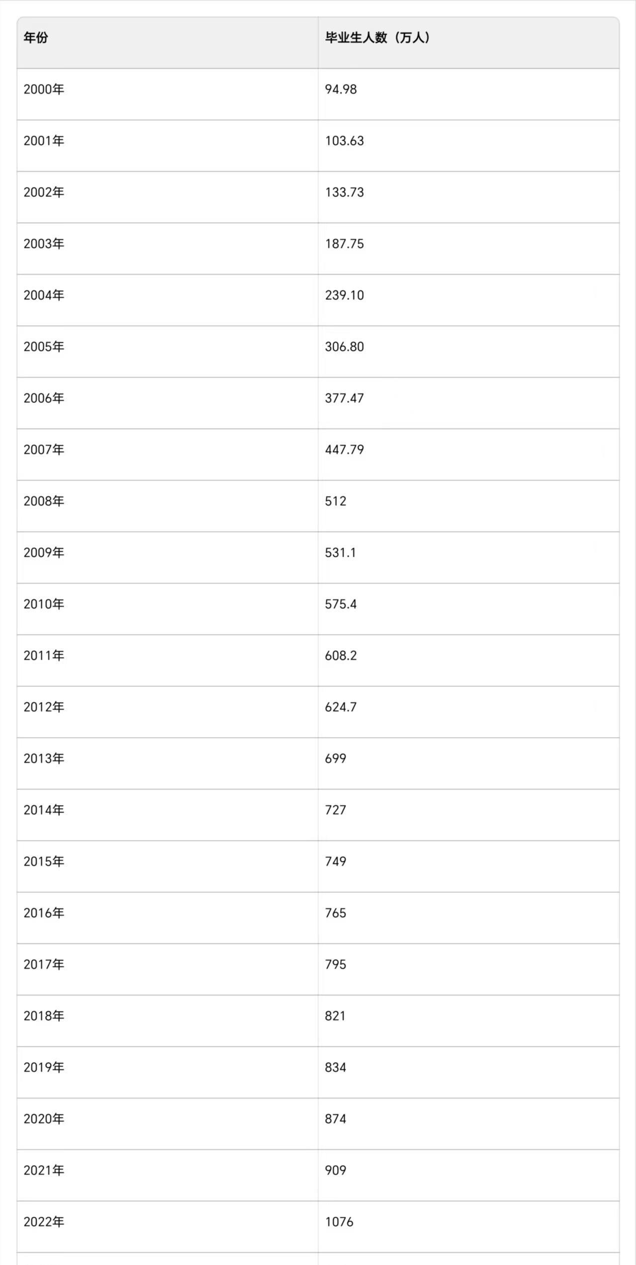Select the value 377.47
This screenshot has height=1265, width=636.
[x=344, y=398]
